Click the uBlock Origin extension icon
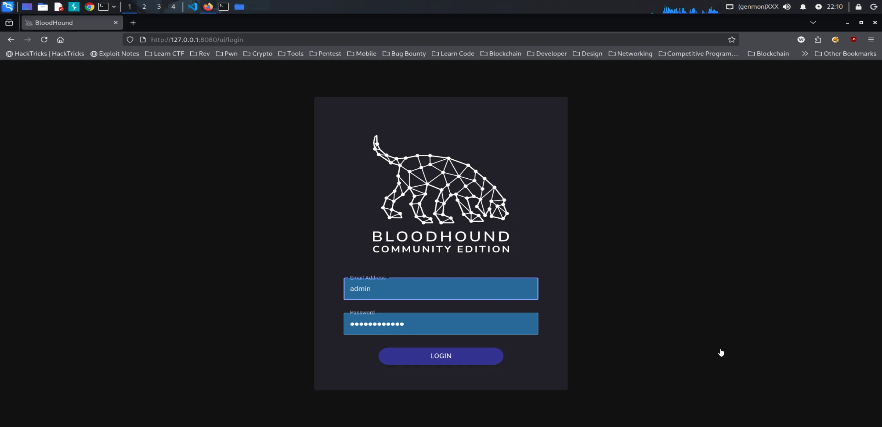This screenshot has width=882, height=427. click(853, 40)
